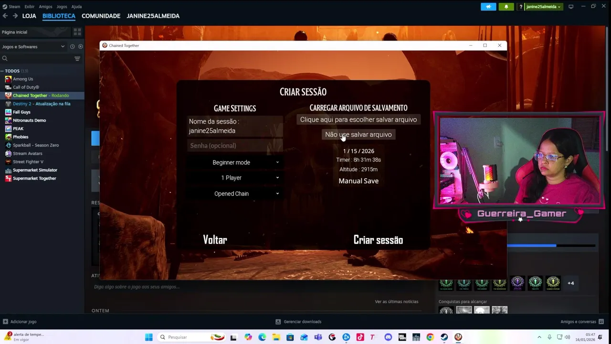Switch library to grid view icon
This screenshot has height=344, width=611.
(x=77, y=32)
